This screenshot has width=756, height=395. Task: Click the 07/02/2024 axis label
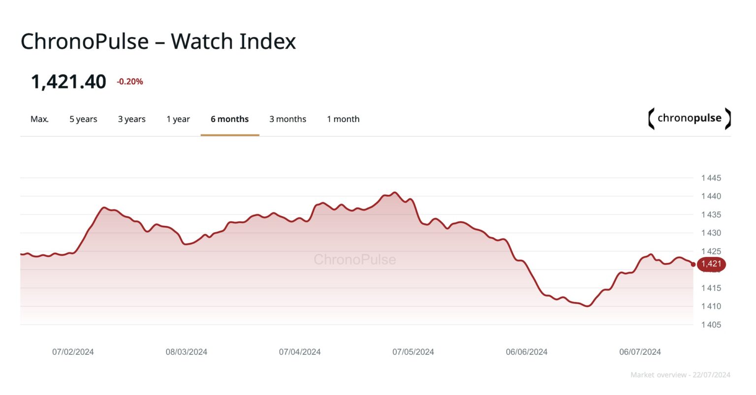73,352
